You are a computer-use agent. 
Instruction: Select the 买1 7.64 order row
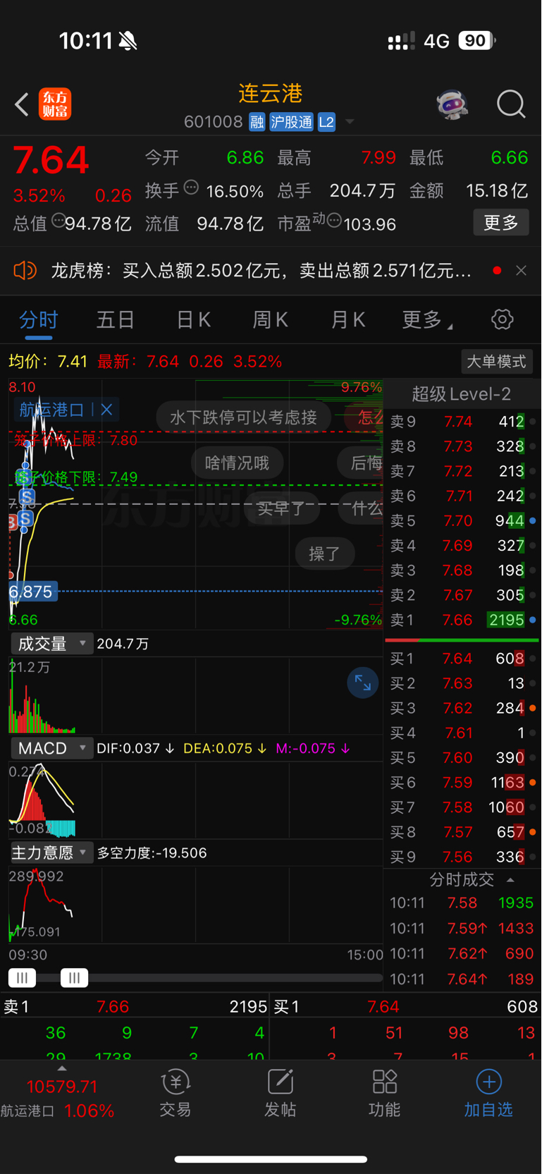click(462, 659)
